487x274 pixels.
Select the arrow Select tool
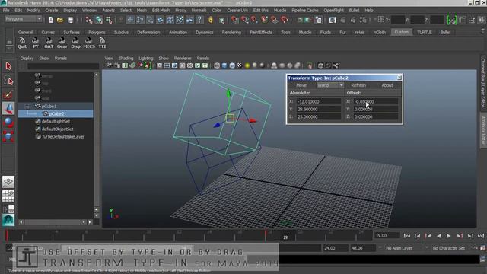8,66
